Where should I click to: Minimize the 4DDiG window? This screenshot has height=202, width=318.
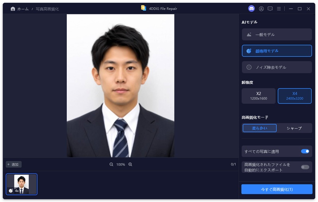[x=291, y=9]
